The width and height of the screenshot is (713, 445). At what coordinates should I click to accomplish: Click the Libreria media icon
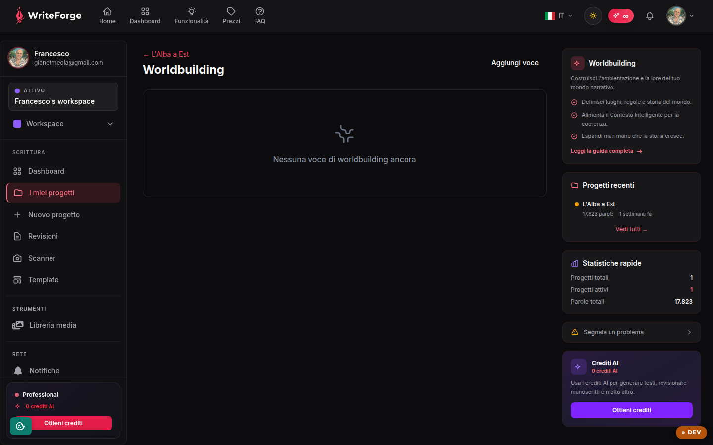18,325
